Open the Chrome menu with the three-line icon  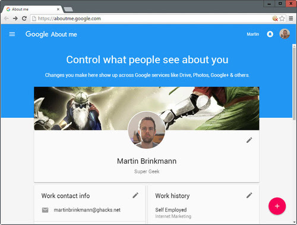pos(291,18)
